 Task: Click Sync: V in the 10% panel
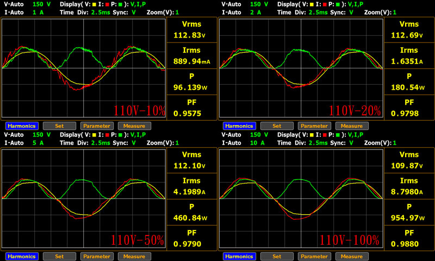124,13
